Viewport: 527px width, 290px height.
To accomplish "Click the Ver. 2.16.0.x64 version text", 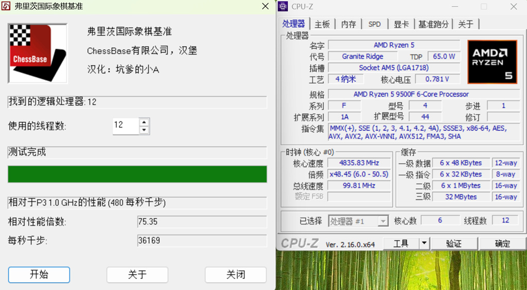I will [x=350, y=245].
